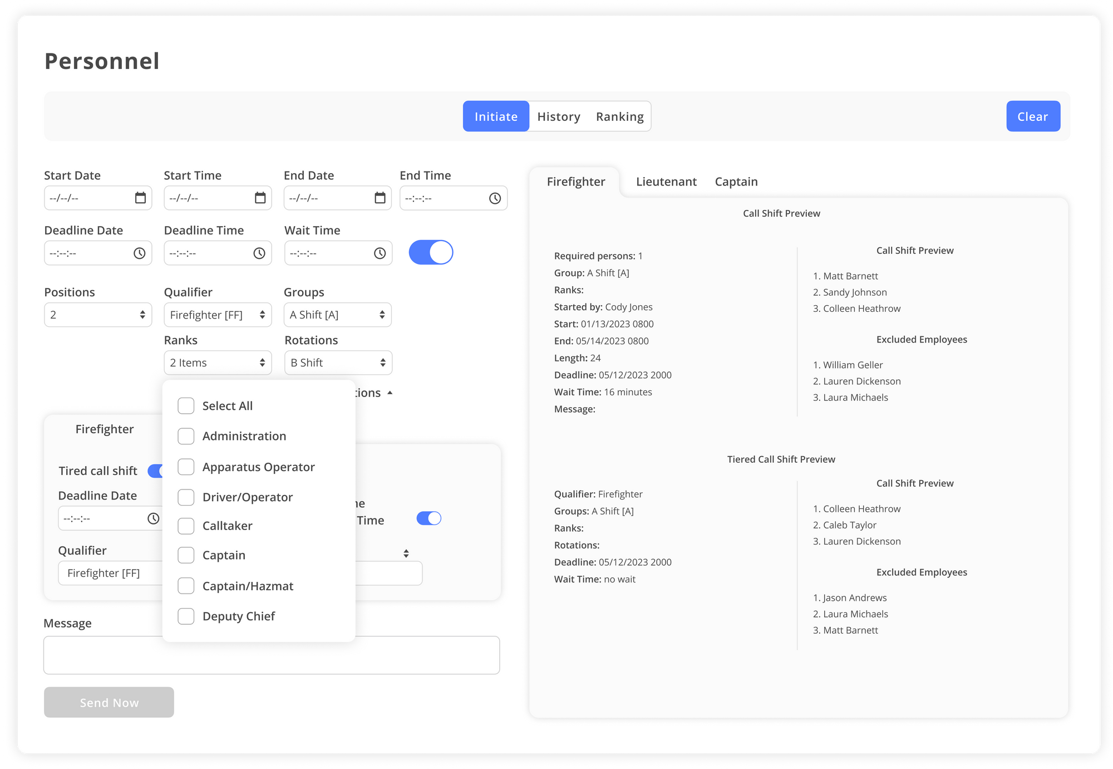
Task: Switch to the Lieutenant preview tab
Action: tap(667, 182)
